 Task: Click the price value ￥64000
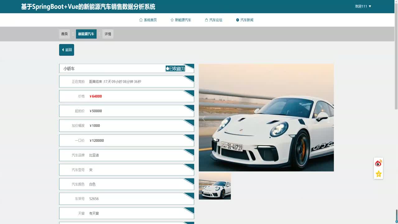[x=96, y=96]
